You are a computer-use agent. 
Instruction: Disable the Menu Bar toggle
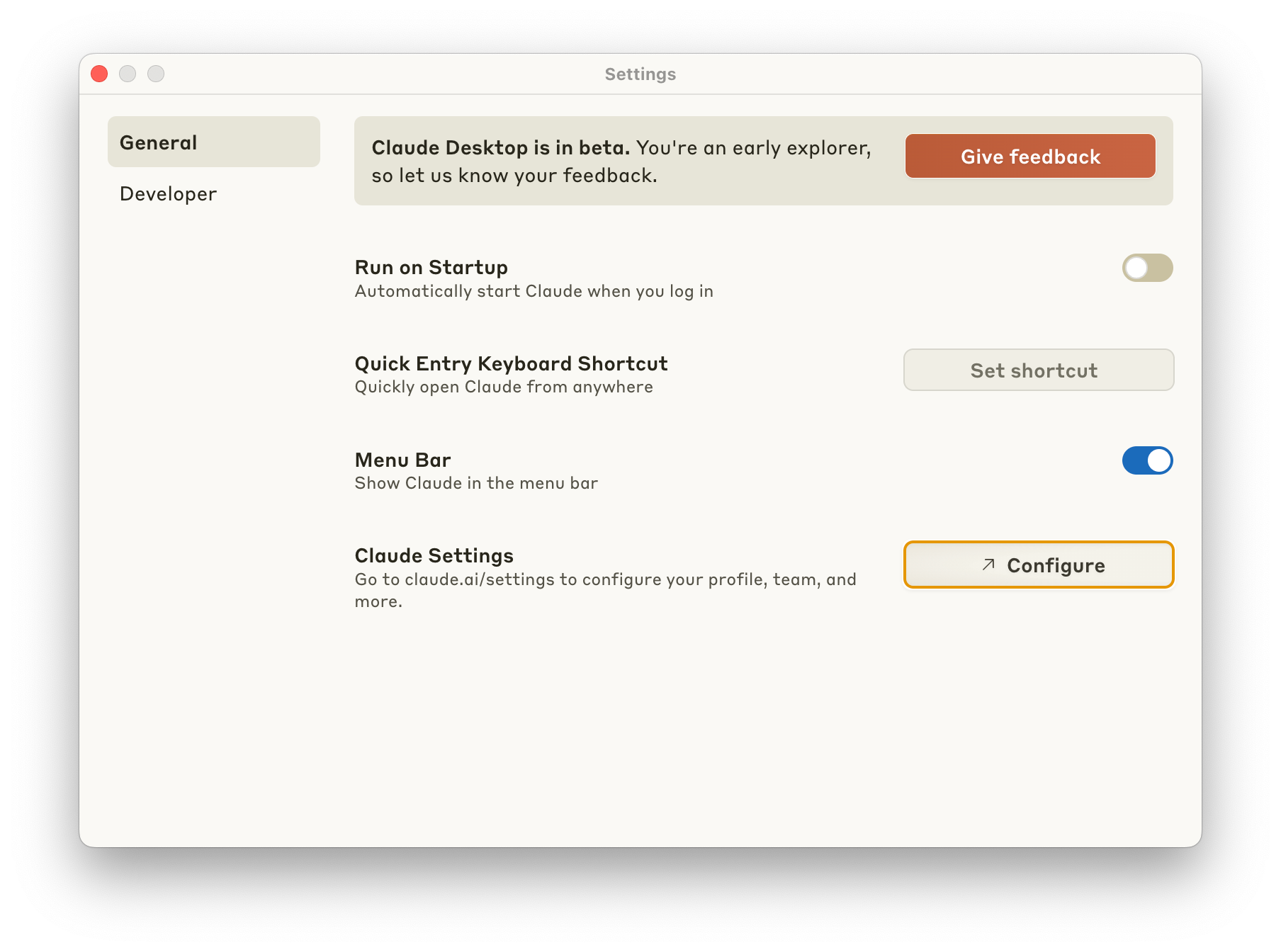point(1147,460)
